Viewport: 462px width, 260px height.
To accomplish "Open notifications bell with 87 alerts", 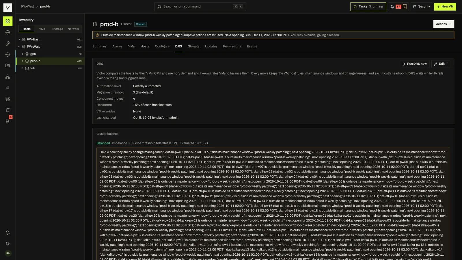I will 398,7.
